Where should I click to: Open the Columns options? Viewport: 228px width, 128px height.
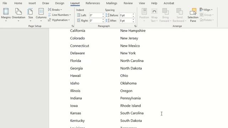click(41, 15)
